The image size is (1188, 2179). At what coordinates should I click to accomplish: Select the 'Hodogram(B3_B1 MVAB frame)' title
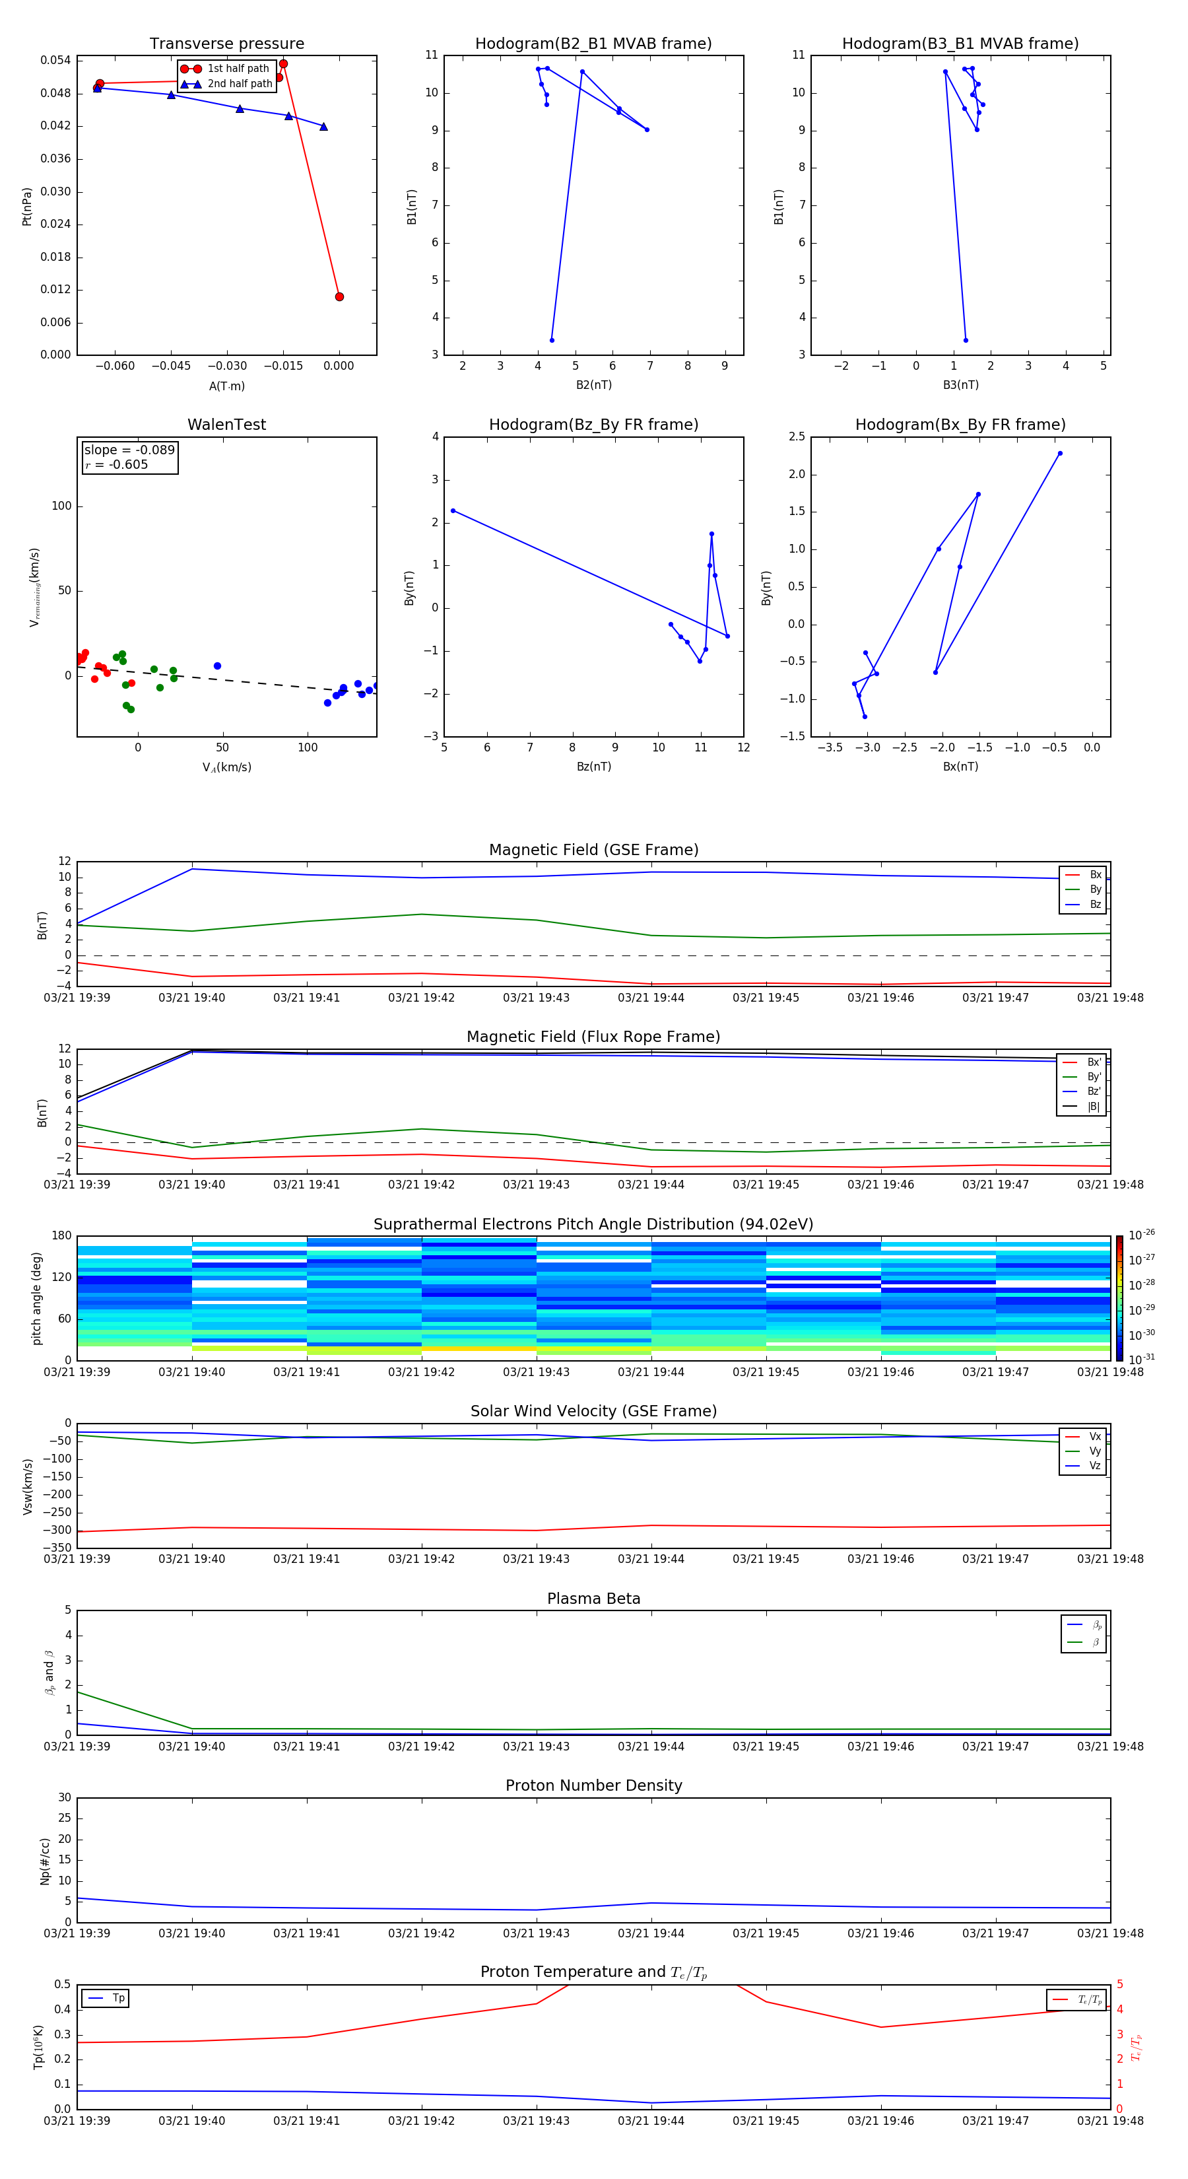click(x=960, y=43)
